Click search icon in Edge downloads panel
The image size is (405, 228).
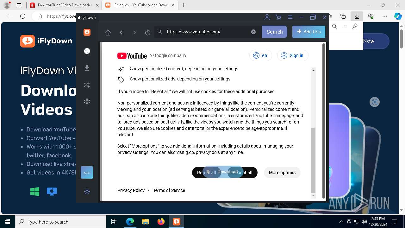pos(334,26)
